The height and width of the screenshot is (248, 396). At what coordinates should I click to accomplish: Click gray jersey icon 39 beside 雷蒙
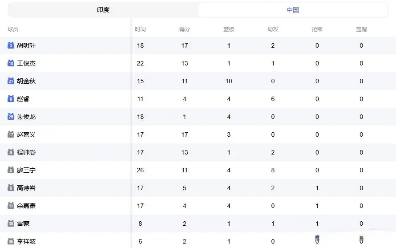[x=11, y=224]
